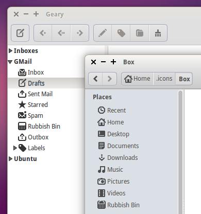Viewport: 201px width, 214px height.
Task: Open Home in Box path bar
Action: point(137,79)
